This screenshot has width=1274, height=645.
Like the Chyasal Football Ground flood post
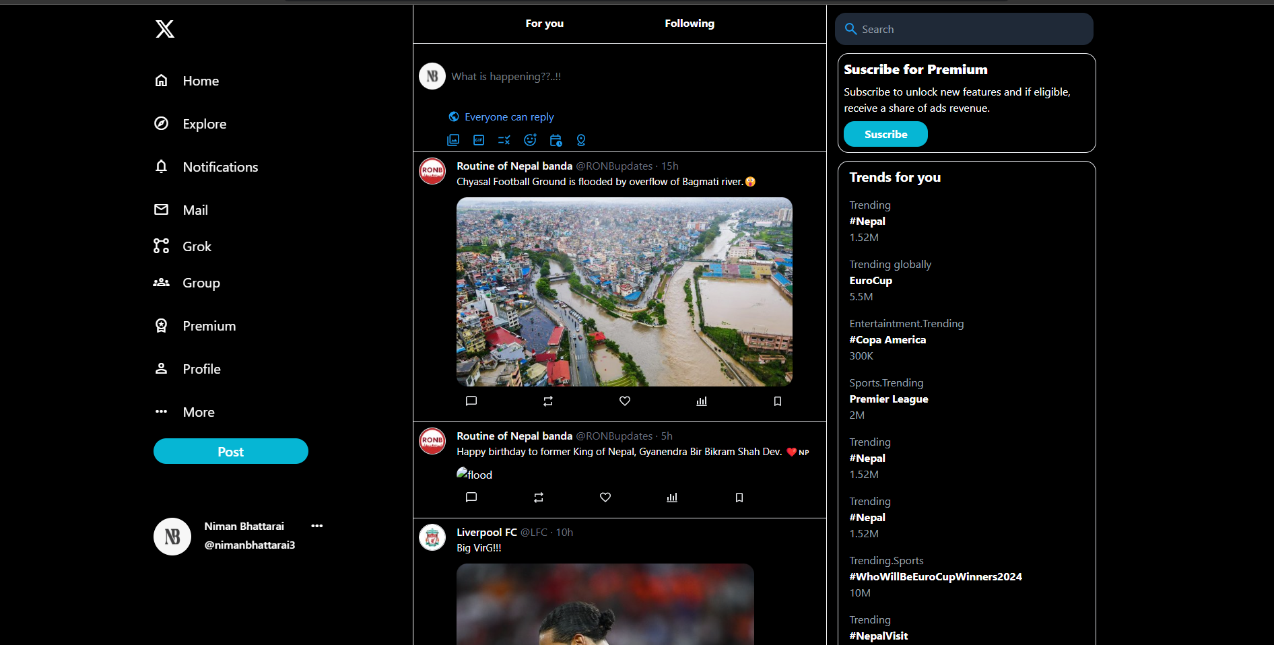point(625,401)
